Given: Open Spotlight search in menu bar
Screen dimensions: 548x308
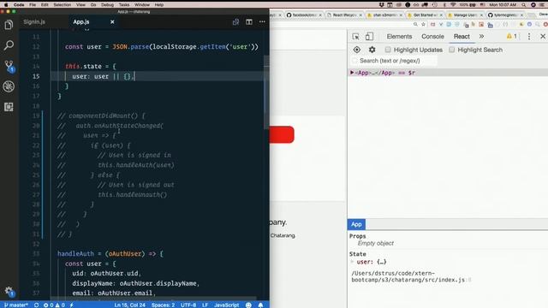Looking at the screenshot, I should click(523, 5).
